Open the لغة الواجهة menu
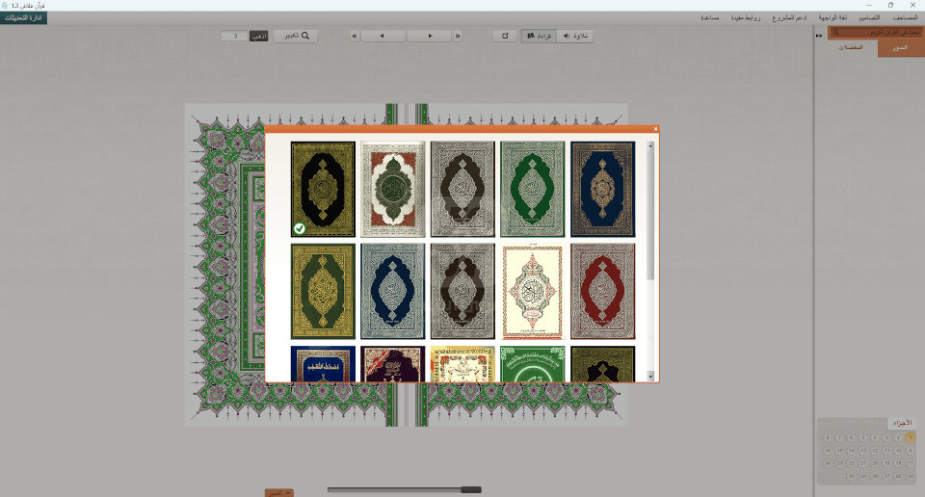 [x=832, y=17]
